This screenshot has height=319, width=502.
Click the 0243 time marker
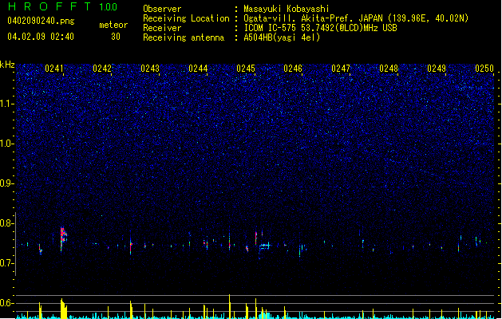coord(150,69)
